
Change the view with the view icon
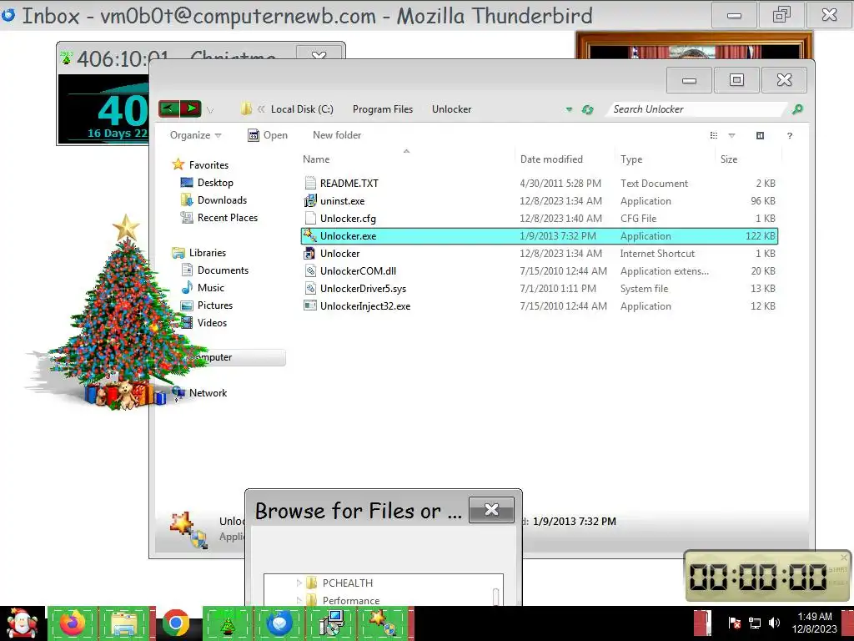[x=714, y=135]
